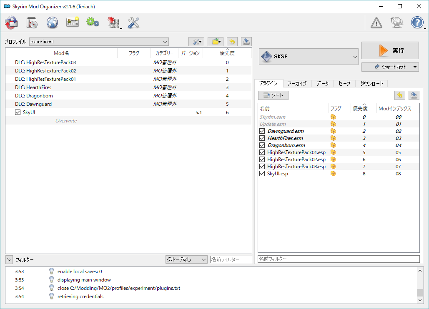Switch to the アーカイブ tab
Screen dimensions: 429x309
297,84
